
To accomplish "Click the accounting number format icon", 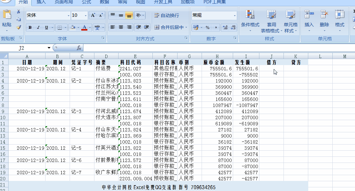I will click(196, 28).
